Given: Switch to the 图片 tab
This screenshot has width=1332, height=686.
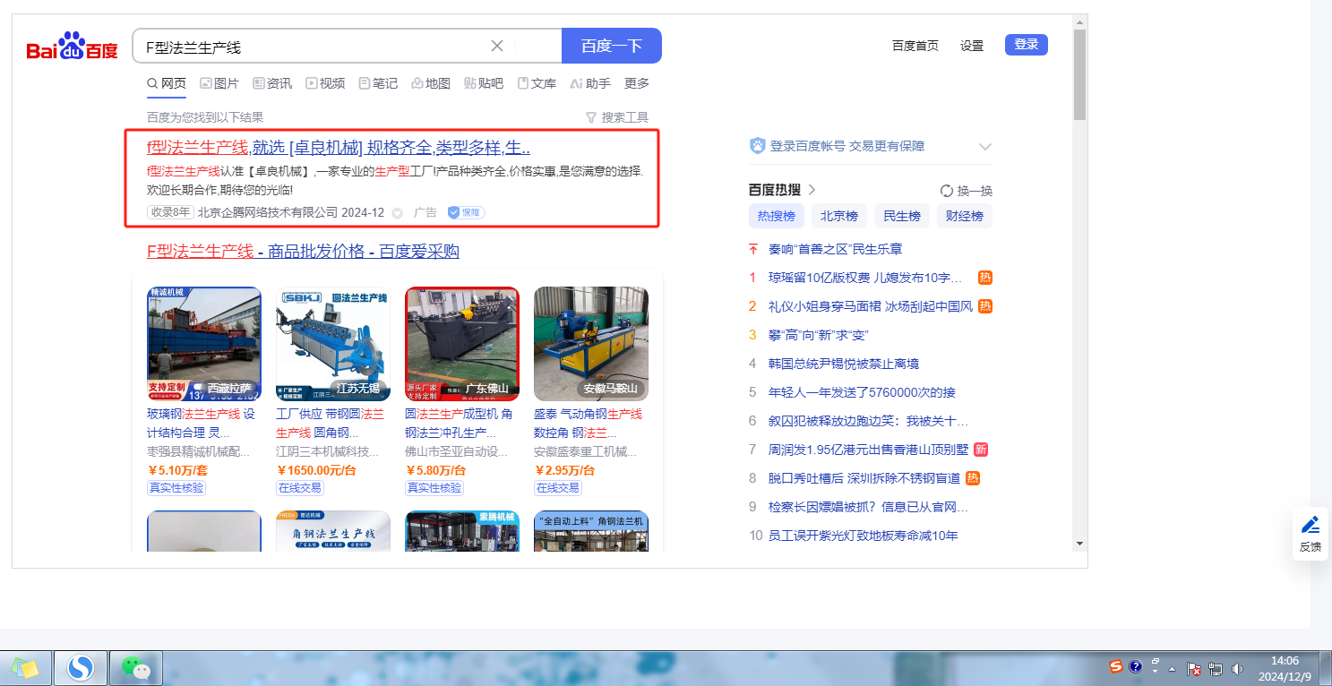Looking at the screenshot, I should [x=219, y=83].
